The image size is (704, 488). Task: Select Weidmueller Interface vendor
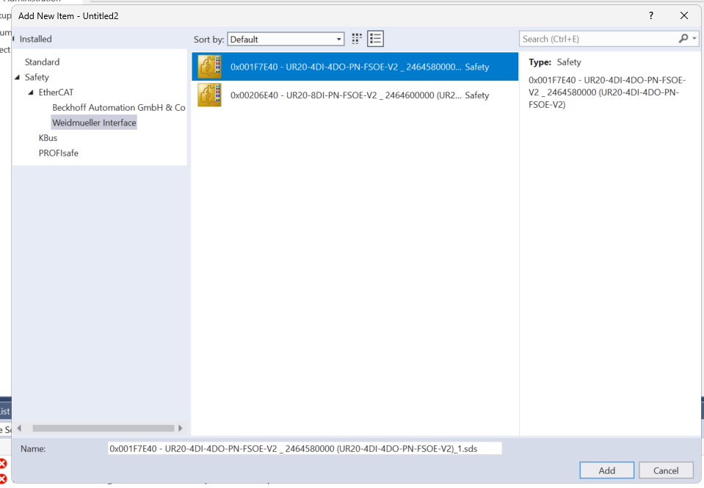pyautogui.click(x=94, y=123)
